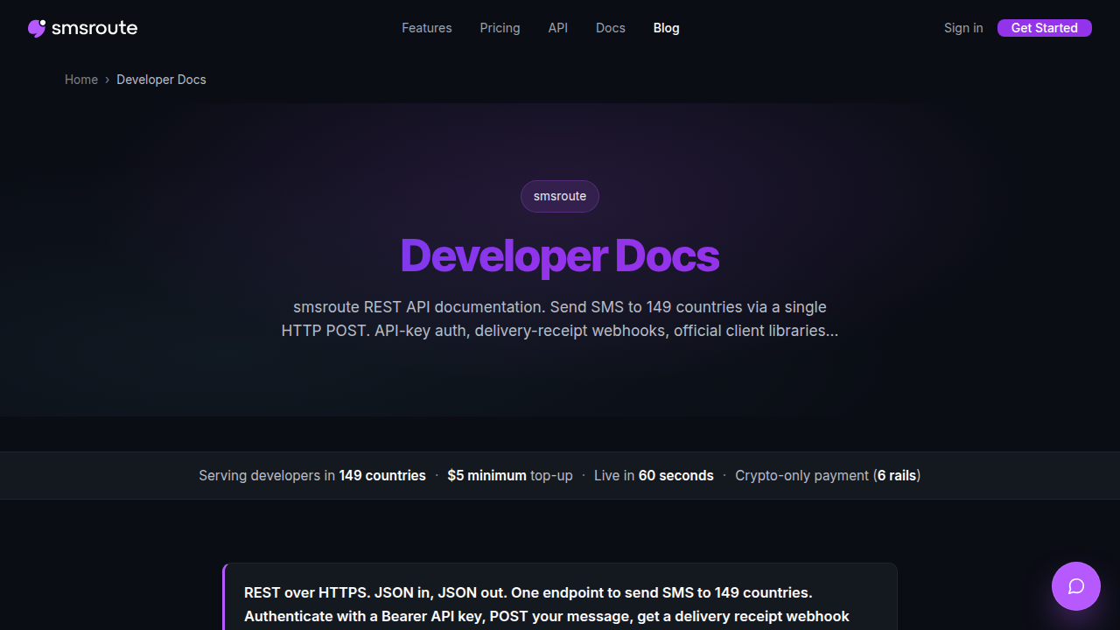The height and width of the screenshot is (630, 1120).
Task: Open the chat support bubble
Action: pos(1076,586)
